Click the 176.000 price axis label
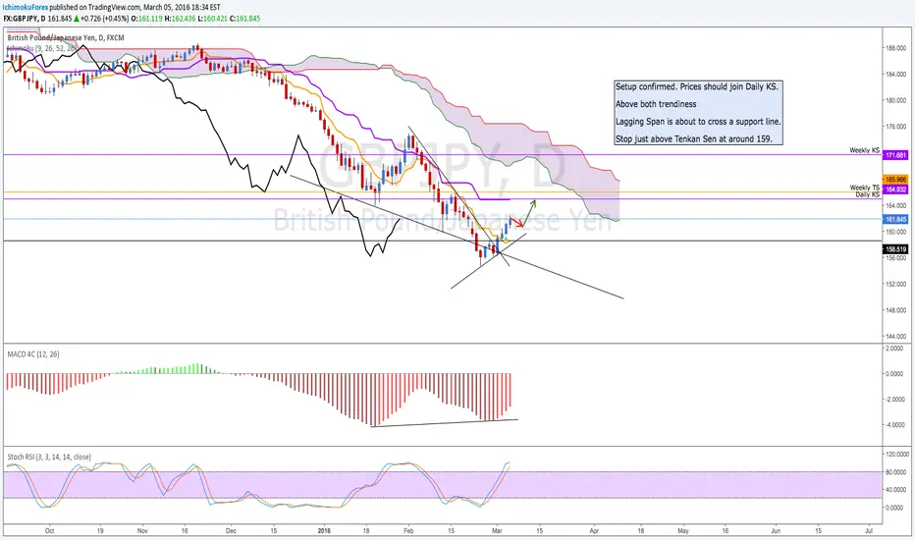915x540 pixels. tap(895, 127)
